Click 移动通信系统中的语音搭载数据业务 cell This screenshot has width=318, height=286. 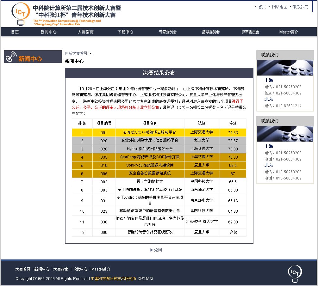(x=150, y=211)
